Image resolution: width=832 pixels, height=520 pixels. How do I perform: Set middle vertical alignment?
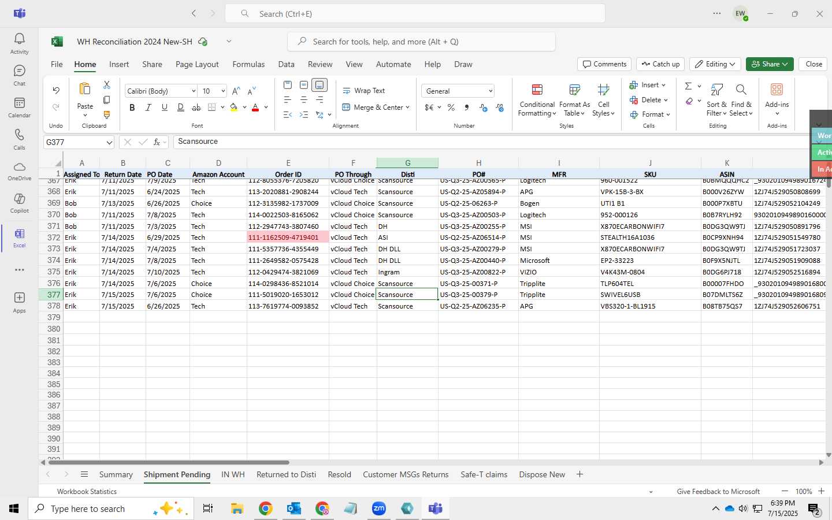304,85
